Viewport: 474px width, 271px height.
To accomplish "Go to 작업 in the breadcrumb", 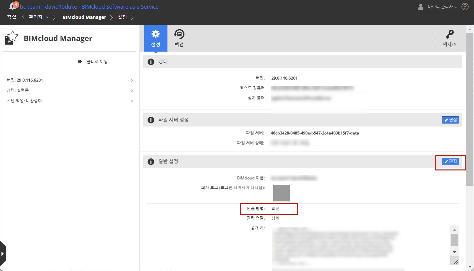I will pyautogui.click(x=12, y=17).
